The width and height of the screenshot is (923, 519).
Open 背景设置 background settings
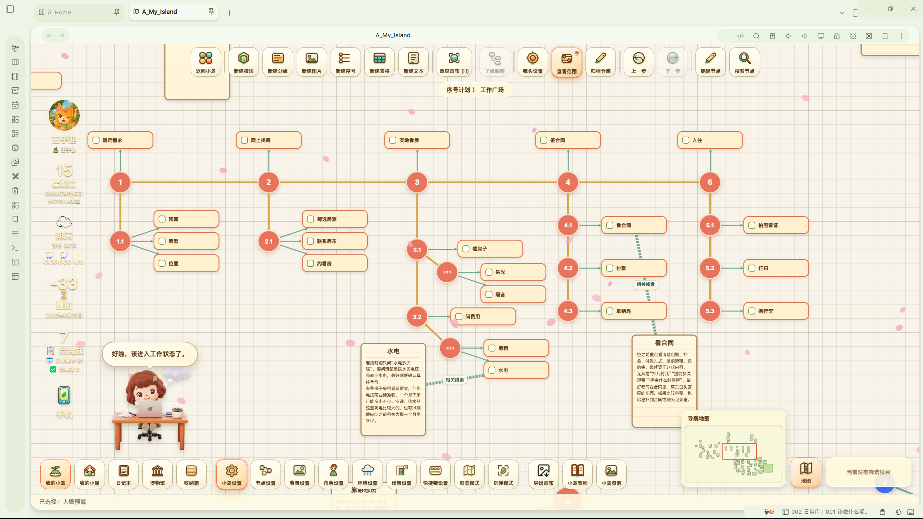pos(300,474)
